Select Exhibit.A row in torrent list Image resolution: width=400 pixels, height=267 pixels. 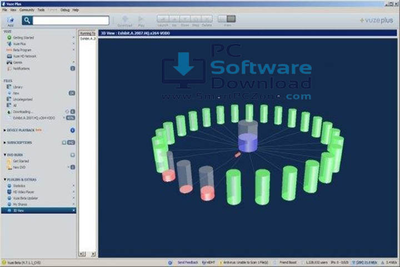pos(87,38)
